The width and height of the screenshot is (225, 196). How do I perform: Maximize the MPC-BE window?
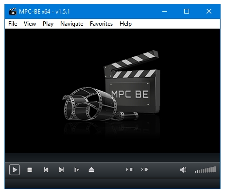click(187, 11)
